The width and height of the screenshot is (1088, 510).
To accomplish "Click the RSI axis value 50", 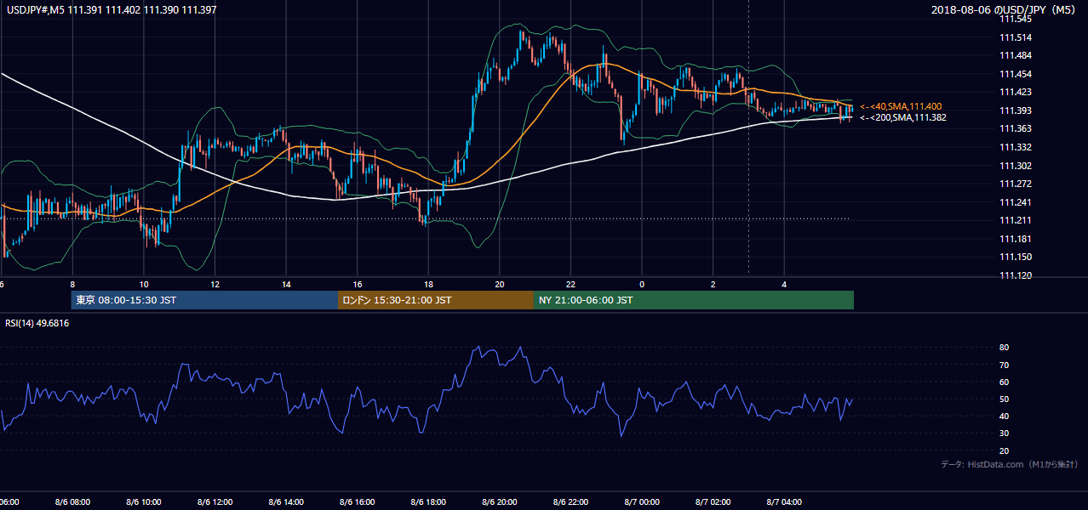I will point(1005,399).
